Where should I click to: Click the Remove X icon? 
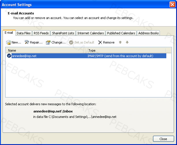click(x=100, y=42)
